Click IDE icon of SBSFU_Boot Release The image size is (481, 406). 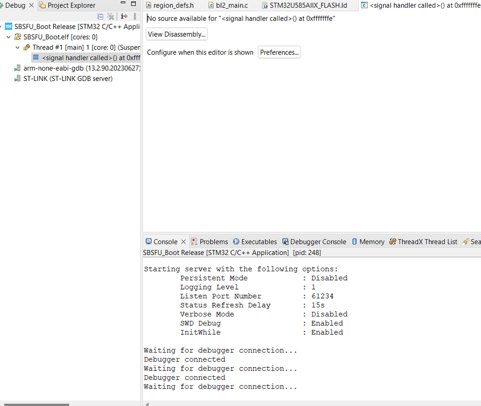pyautogui.click(x=9, y=26)
